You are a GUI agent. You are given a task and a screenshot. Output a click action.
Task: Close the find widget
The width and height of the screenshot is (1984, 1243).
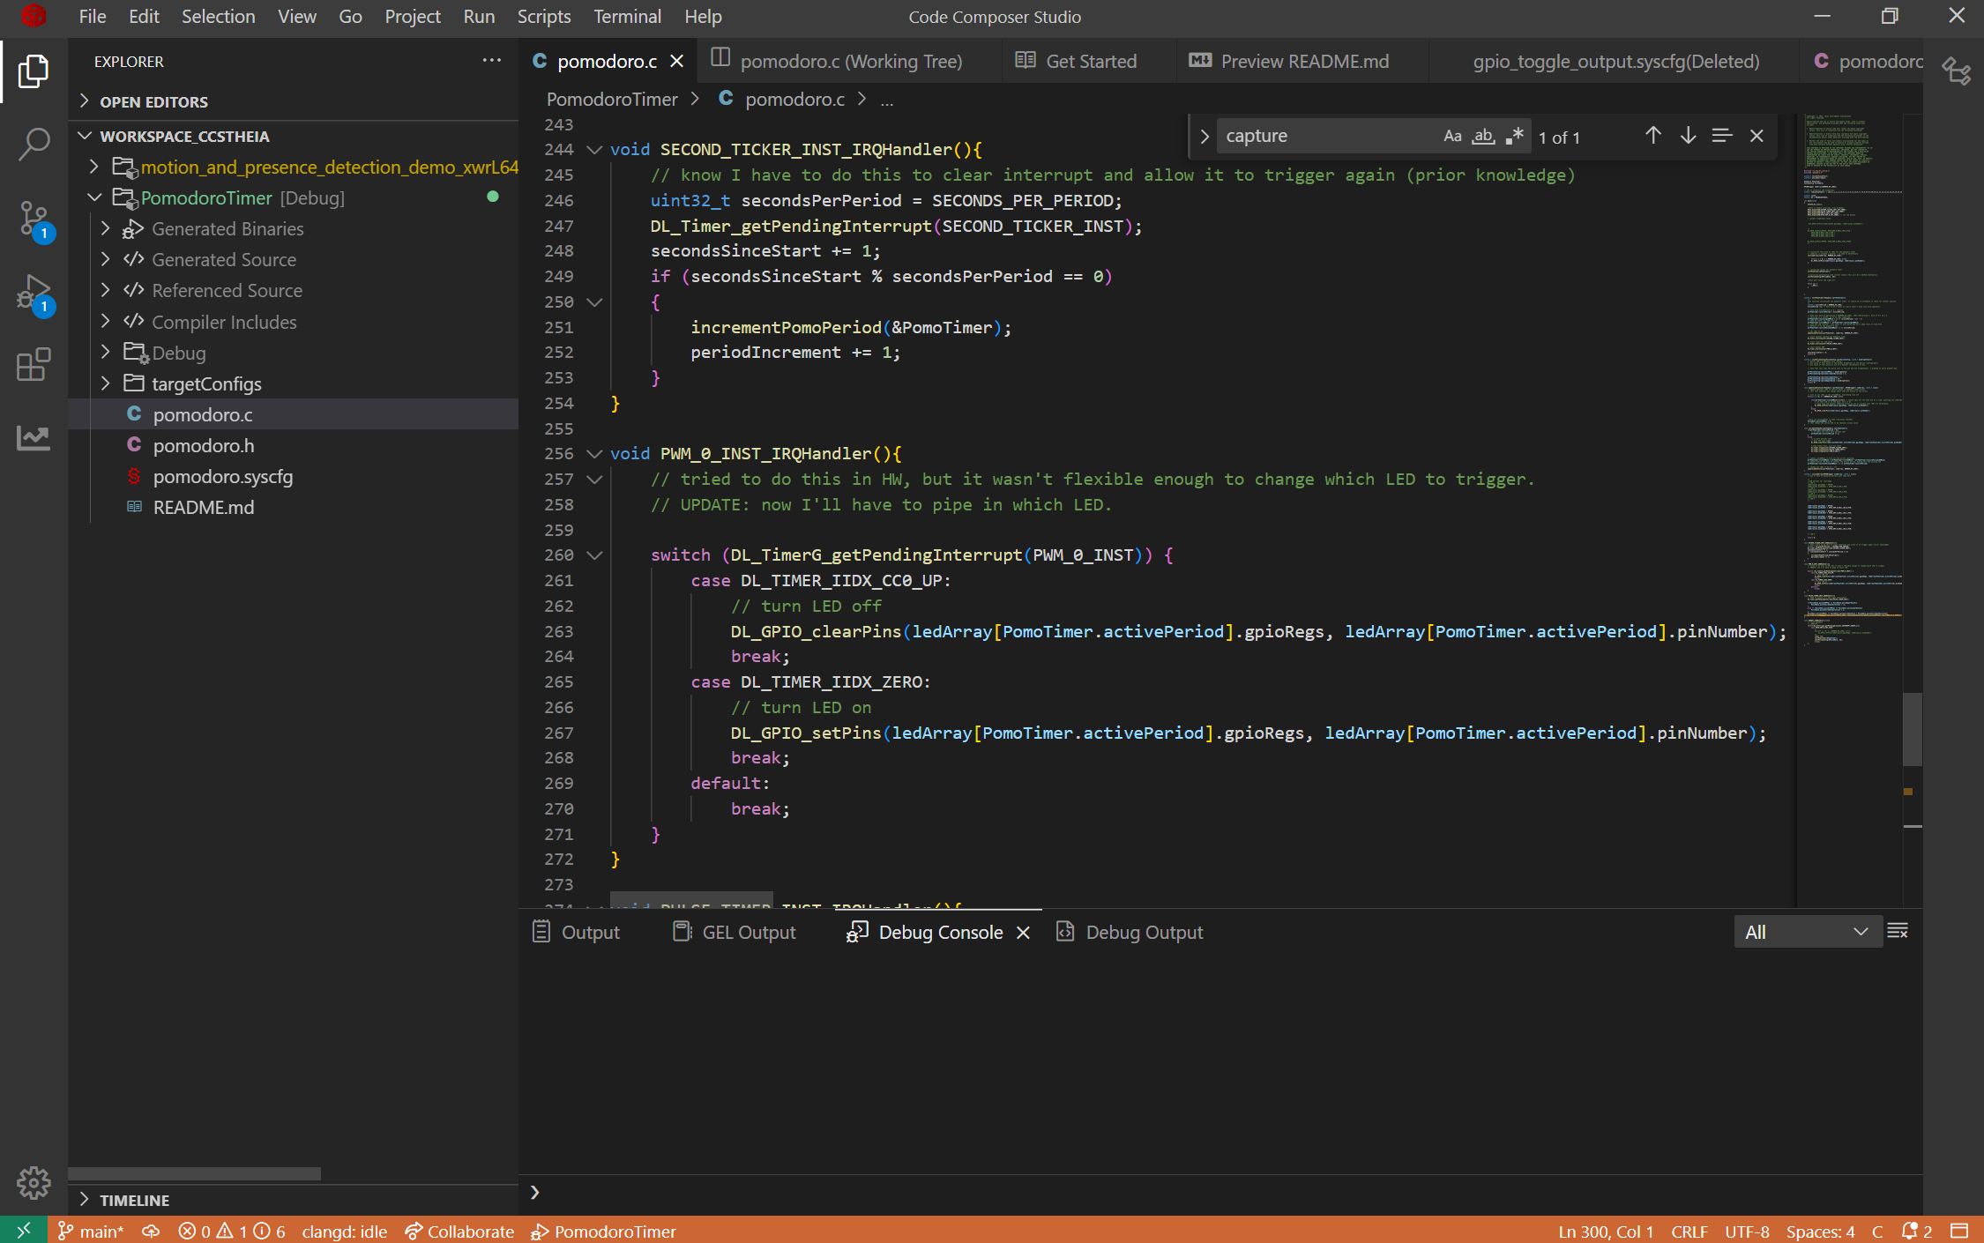pyautogui.click(x=1757, y=136)
